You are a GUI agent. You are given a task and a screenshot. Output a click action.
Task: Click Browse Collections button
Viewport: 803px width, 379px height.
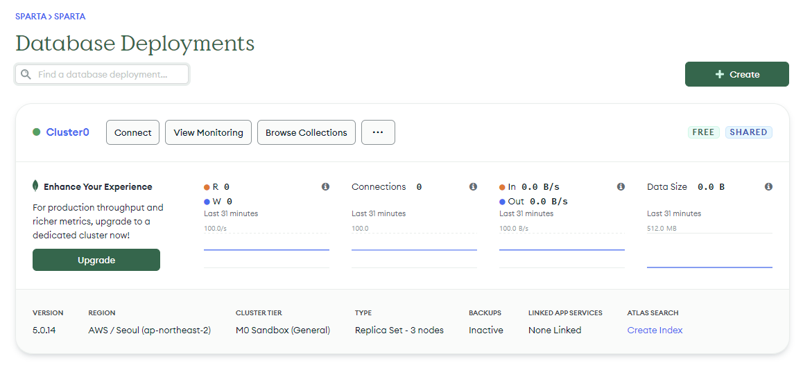pyautogui.click(x=306, y=132)
